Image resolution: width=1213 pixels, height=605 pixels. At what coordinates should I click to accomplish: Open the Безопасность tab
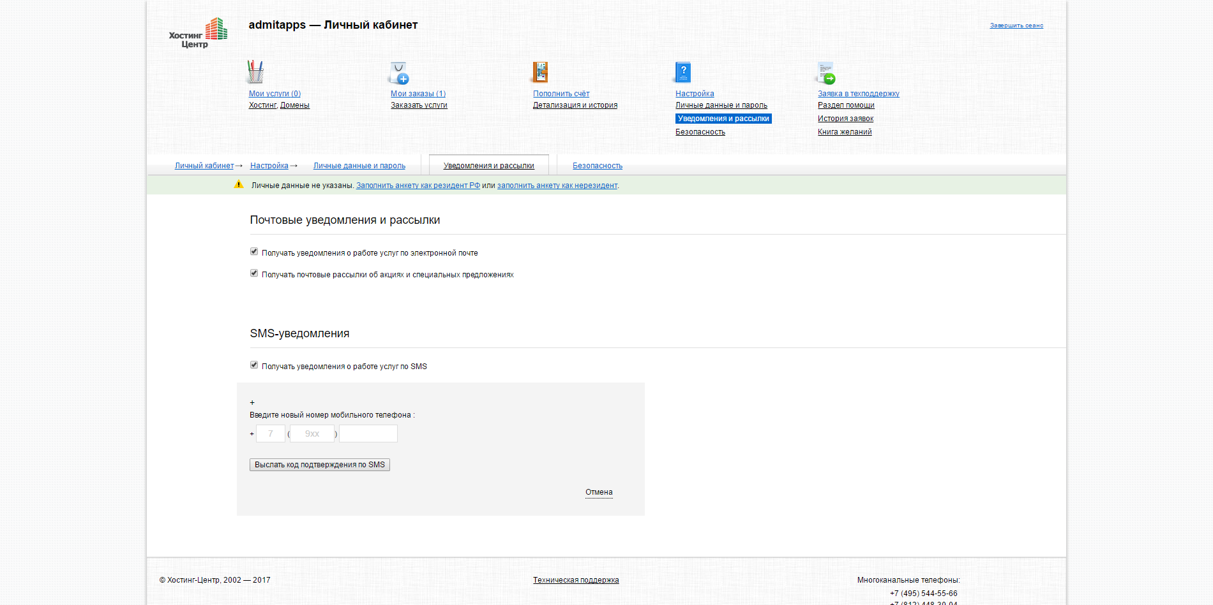point(598,166)
